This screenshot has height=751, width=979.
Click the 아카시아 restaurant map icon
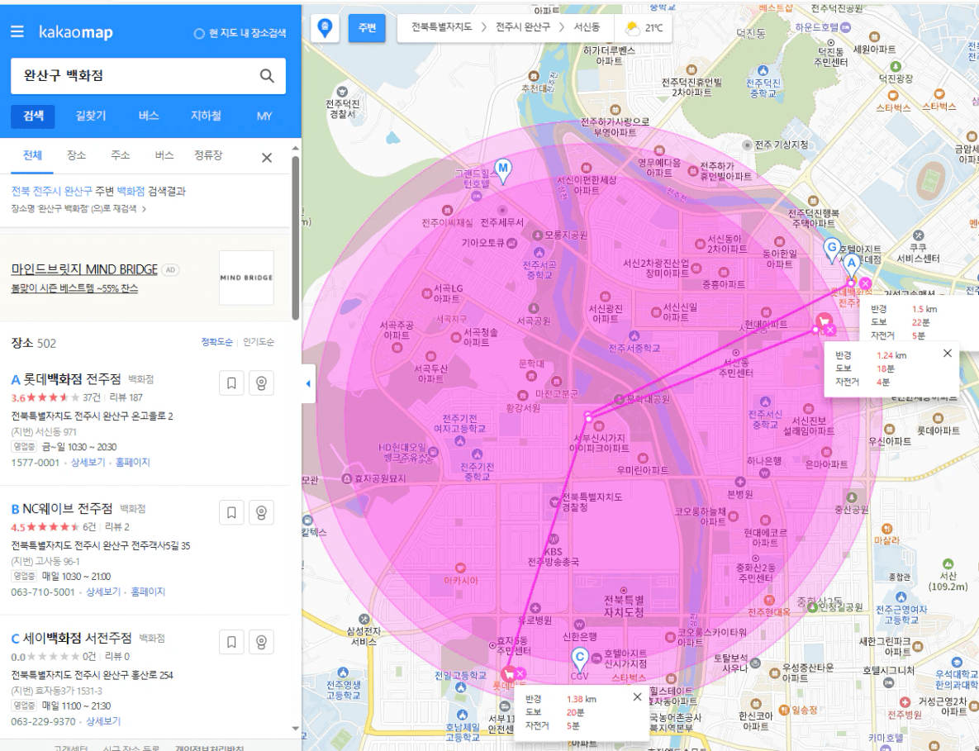(460, 568)
